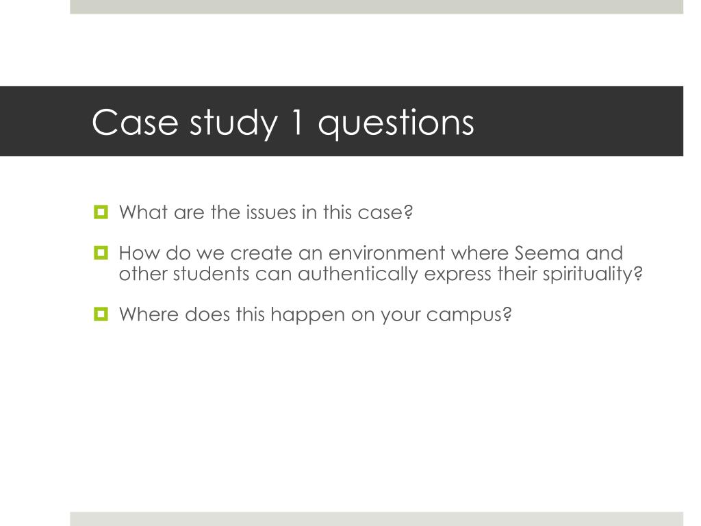The image size is (701, 526).
Task: Click the word "questions" in the title banner
Action: (x=396, y=123)
